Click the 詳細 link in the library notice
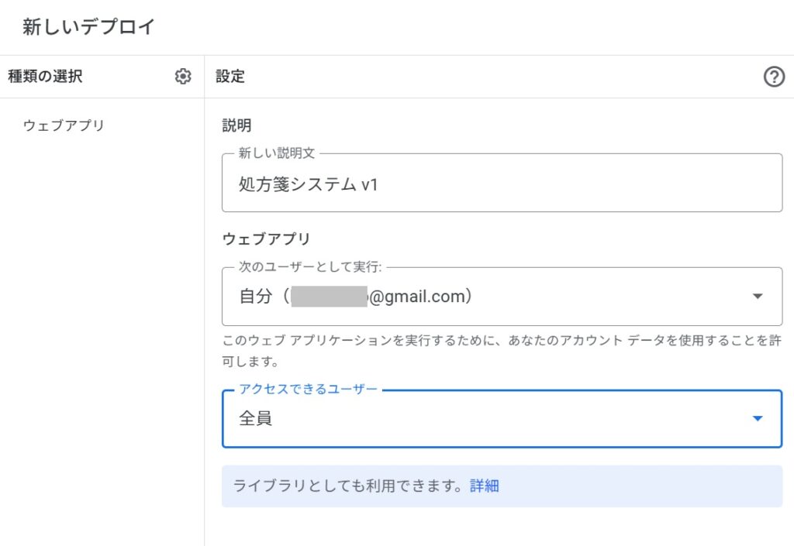The image size is (794, 546). coord(485,486)
